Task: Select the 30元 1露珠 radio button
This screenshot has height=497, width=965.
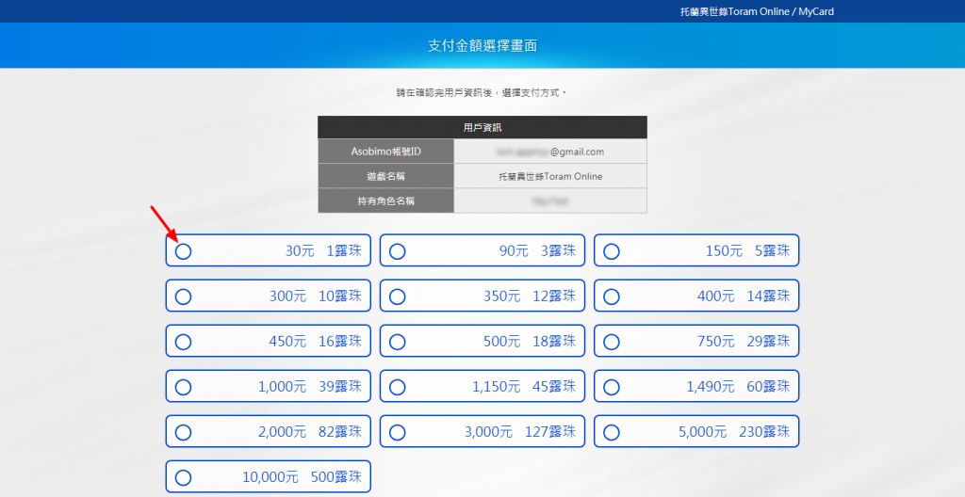Action: click(x=184, y=251)
